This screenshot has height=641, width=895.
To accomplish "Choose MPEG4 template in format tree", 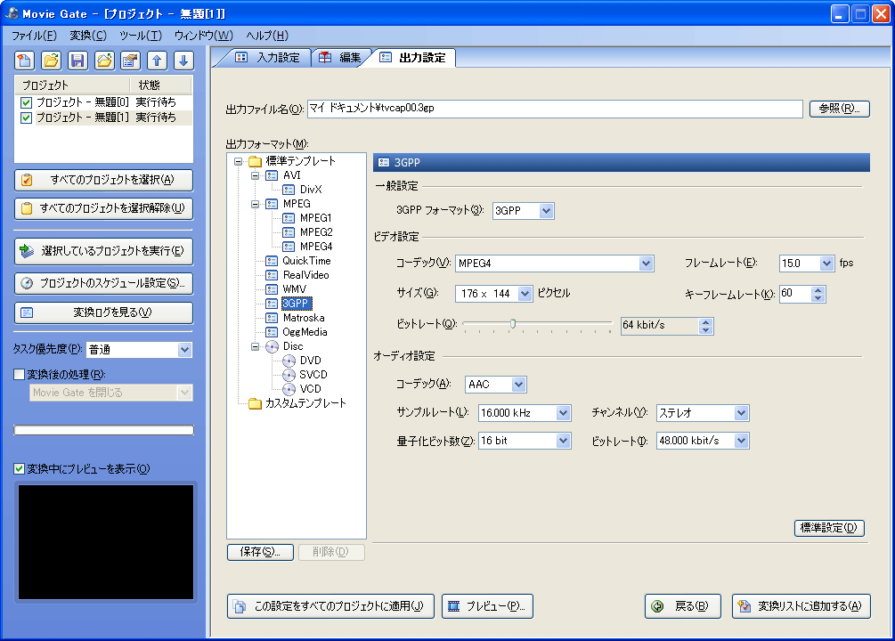I will click(316, 247).
